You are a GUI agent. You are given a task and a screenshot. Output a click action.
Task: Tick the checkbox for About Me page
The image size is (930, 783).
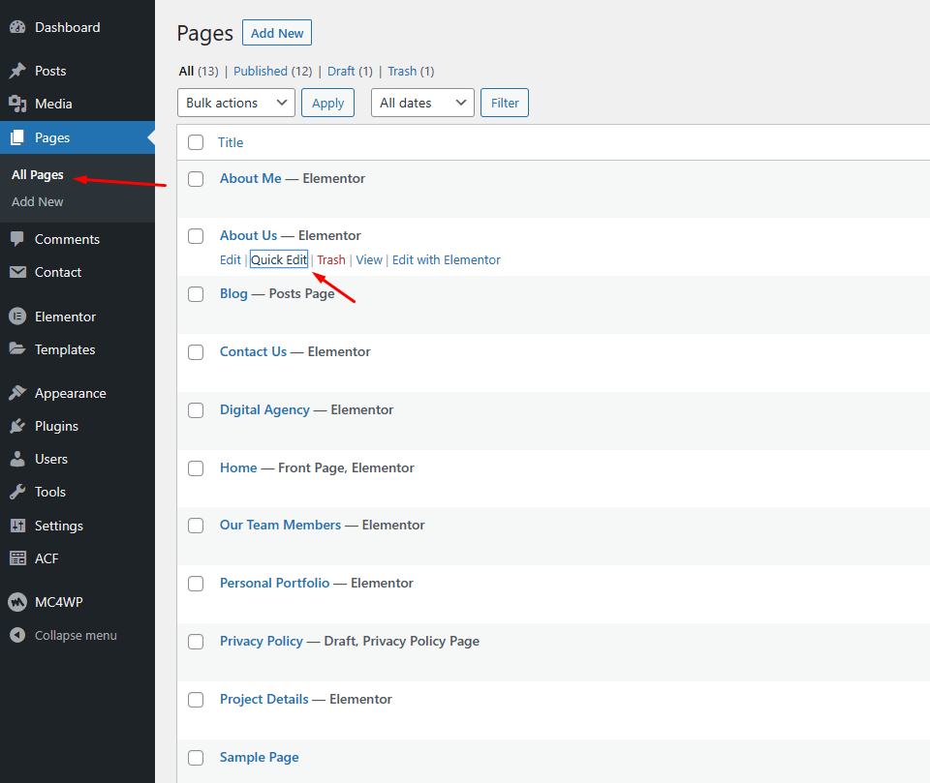[196, 179]
